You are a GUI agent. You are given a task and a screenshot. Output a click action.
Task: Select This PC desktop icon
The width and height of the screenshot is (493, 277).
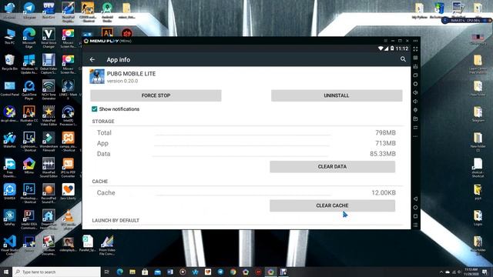[x=10, y=36]
